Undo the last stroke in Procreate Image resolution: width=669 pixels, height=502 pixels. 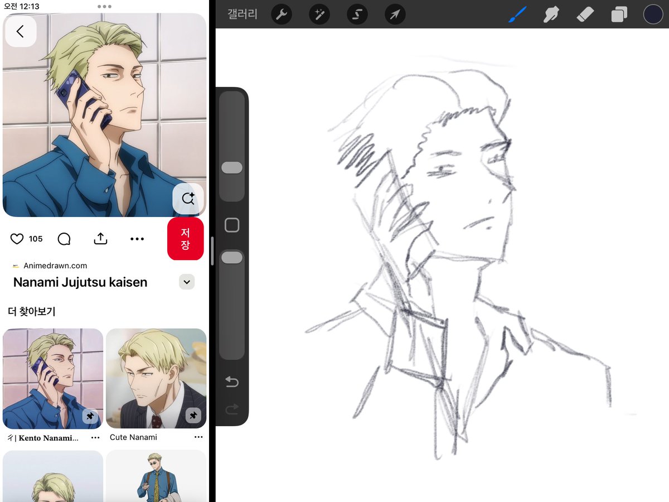pos(232,382)
